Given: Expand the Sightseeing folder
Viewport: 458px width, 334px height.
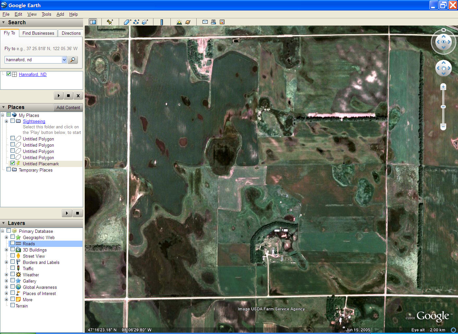Looking at the screenshot, I should coord(6,121).
